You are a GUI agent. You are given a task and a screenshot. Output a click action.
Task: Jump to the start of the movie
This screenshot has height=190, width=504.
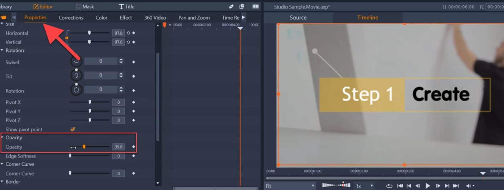click(x=400, y=186)
